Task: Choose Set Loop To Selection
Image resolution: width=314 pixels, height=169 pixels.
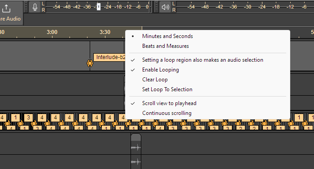Action: [207, 89]
